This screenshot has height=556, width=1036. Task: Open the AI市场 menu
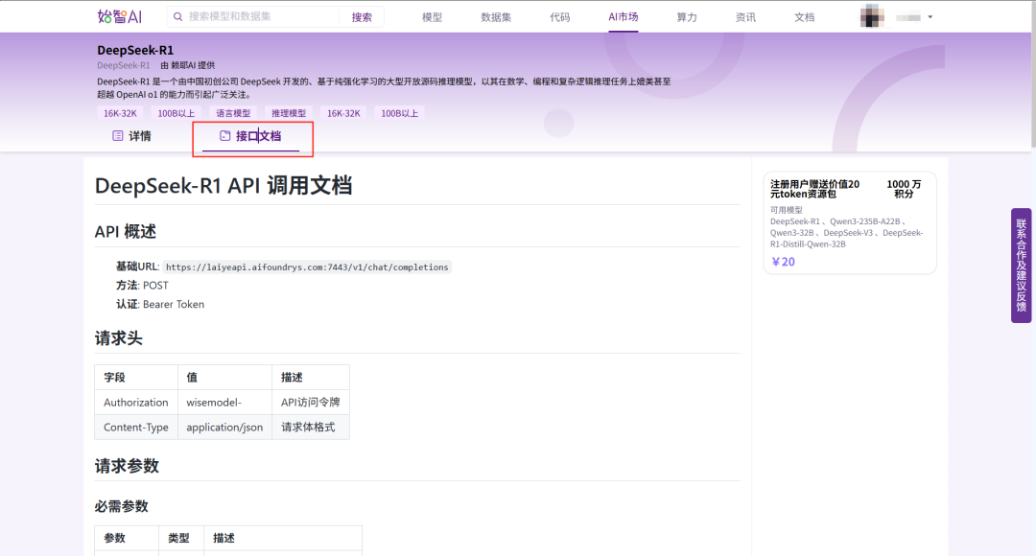click(624, 16)
